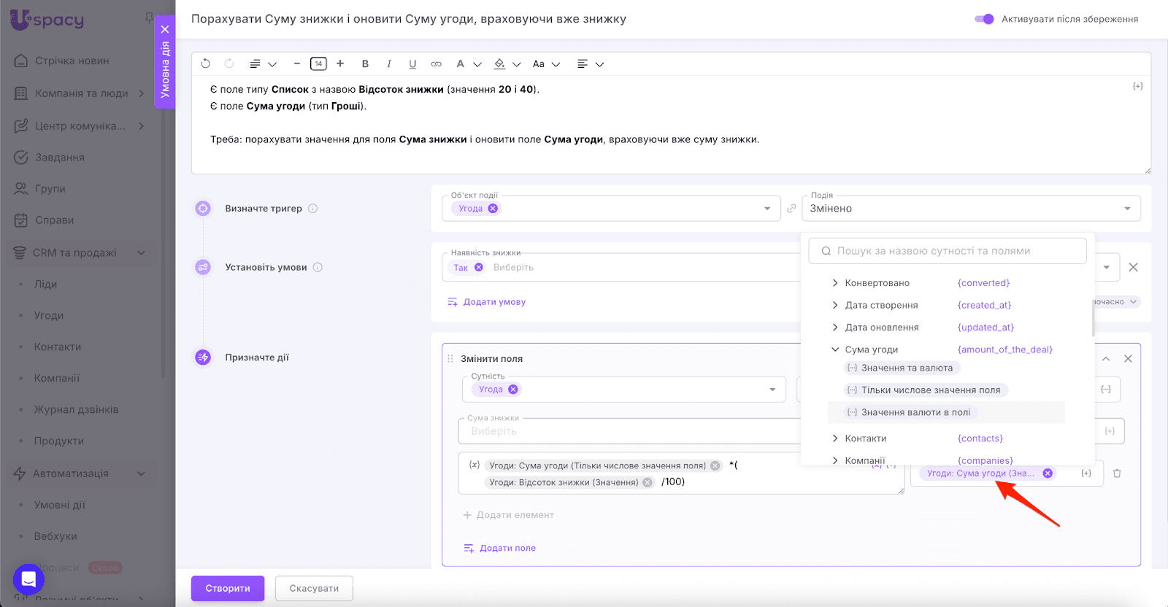Open Угоди in the sidebar
Screen dimensions: 1168x607
coord(49,315)
